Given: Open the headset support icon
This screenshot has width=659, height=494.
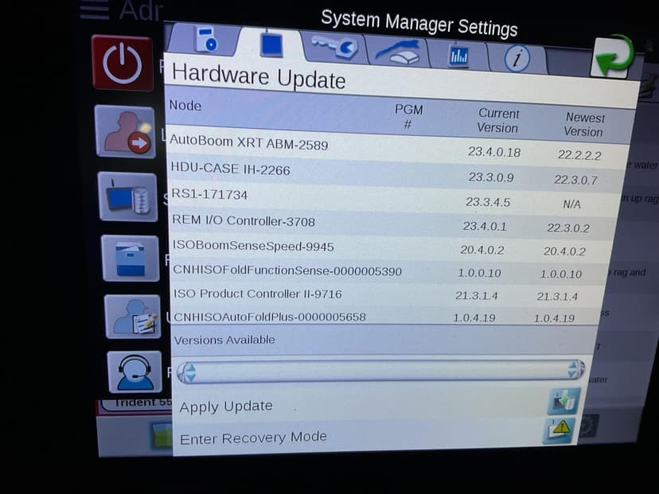Looking at the screenshot, I should point(135,372).
